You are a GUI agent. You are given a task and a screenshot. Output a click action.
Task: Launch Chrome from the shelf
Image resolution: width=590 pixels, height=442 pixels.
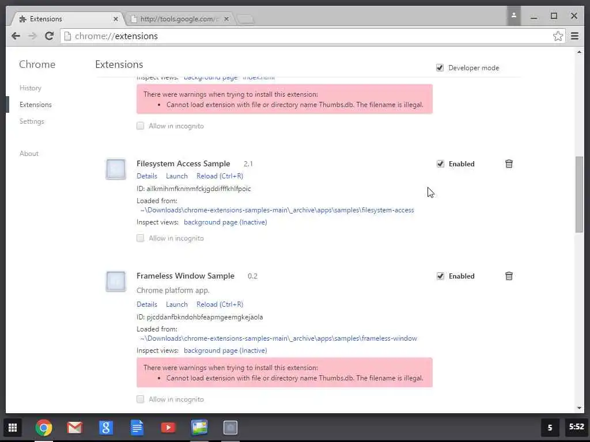[44, 428]
